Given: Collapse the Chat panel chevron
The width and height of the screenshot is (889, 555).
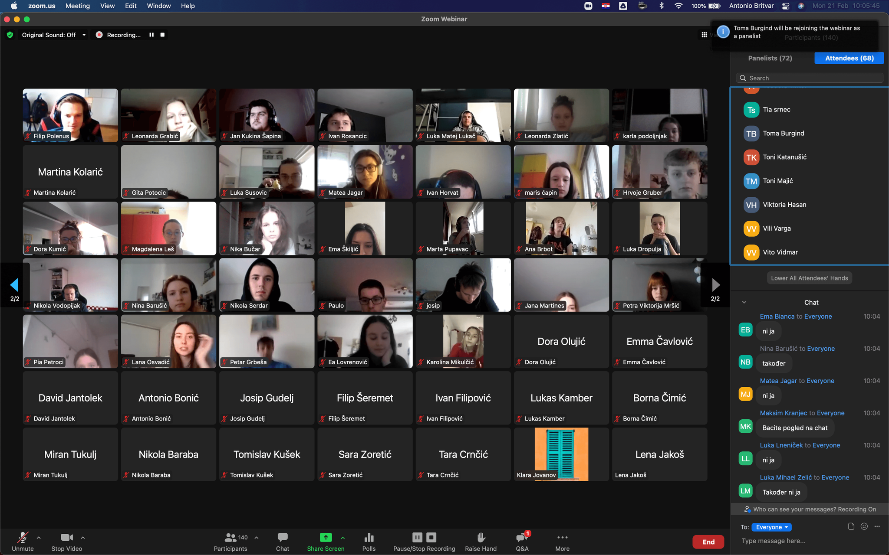Looking at the screenshot, I should 744,302.
